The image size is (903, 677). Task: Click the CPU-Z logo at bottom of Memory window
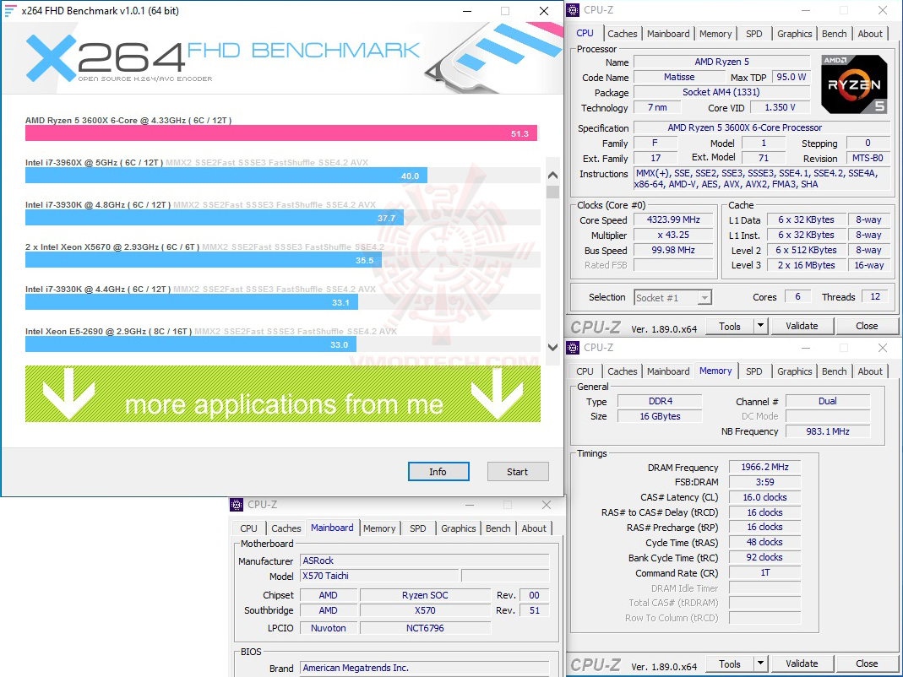pos(595,663)
